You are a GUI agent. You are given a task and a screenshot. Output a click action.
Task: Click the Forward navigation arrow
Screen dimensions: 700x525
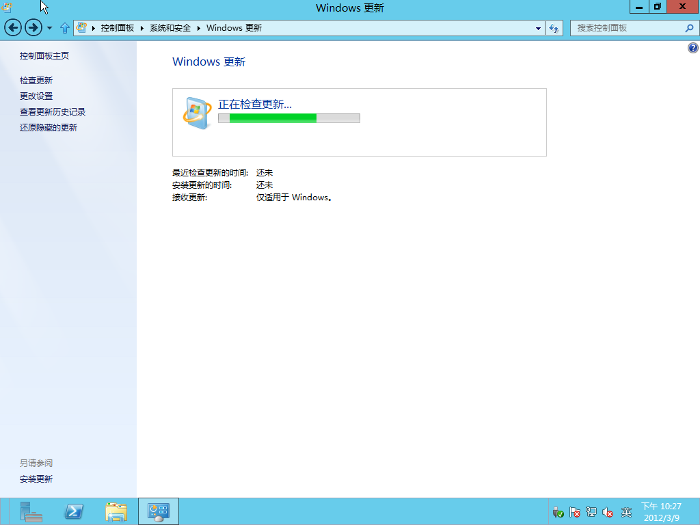pyautogui.click(x=33, y=27)
